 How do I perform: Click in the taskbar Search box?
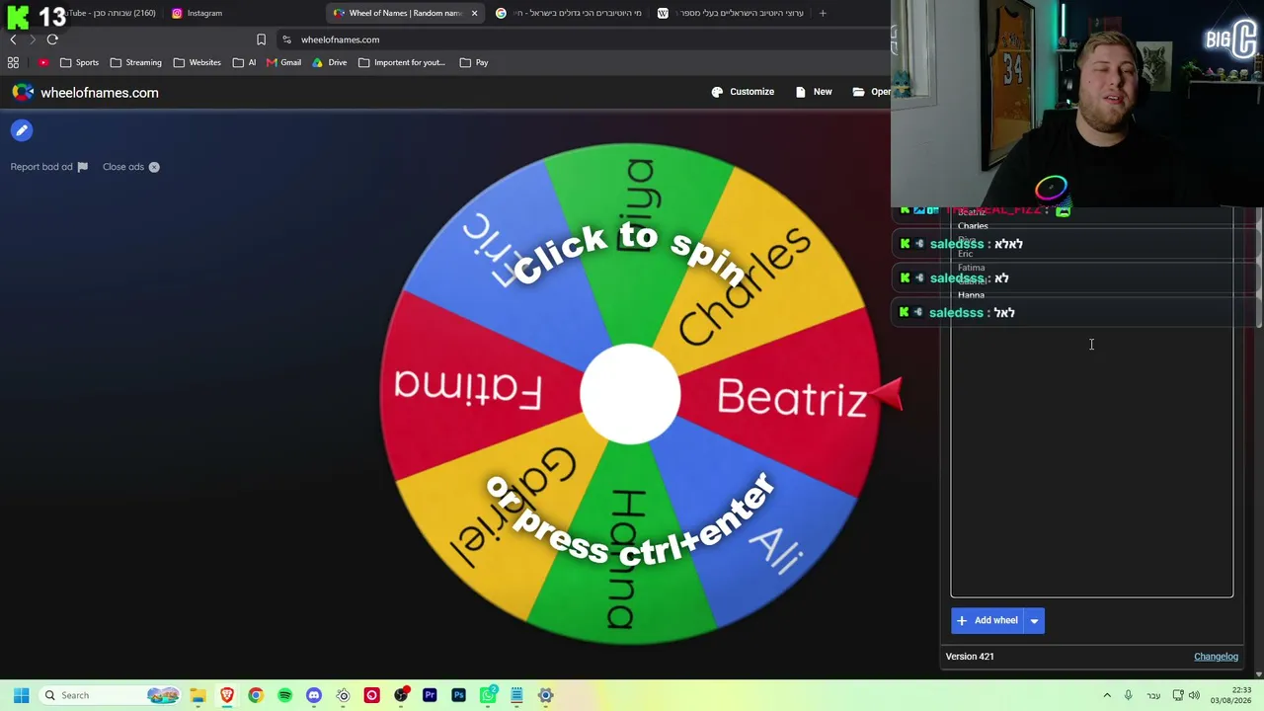(111, 695)
